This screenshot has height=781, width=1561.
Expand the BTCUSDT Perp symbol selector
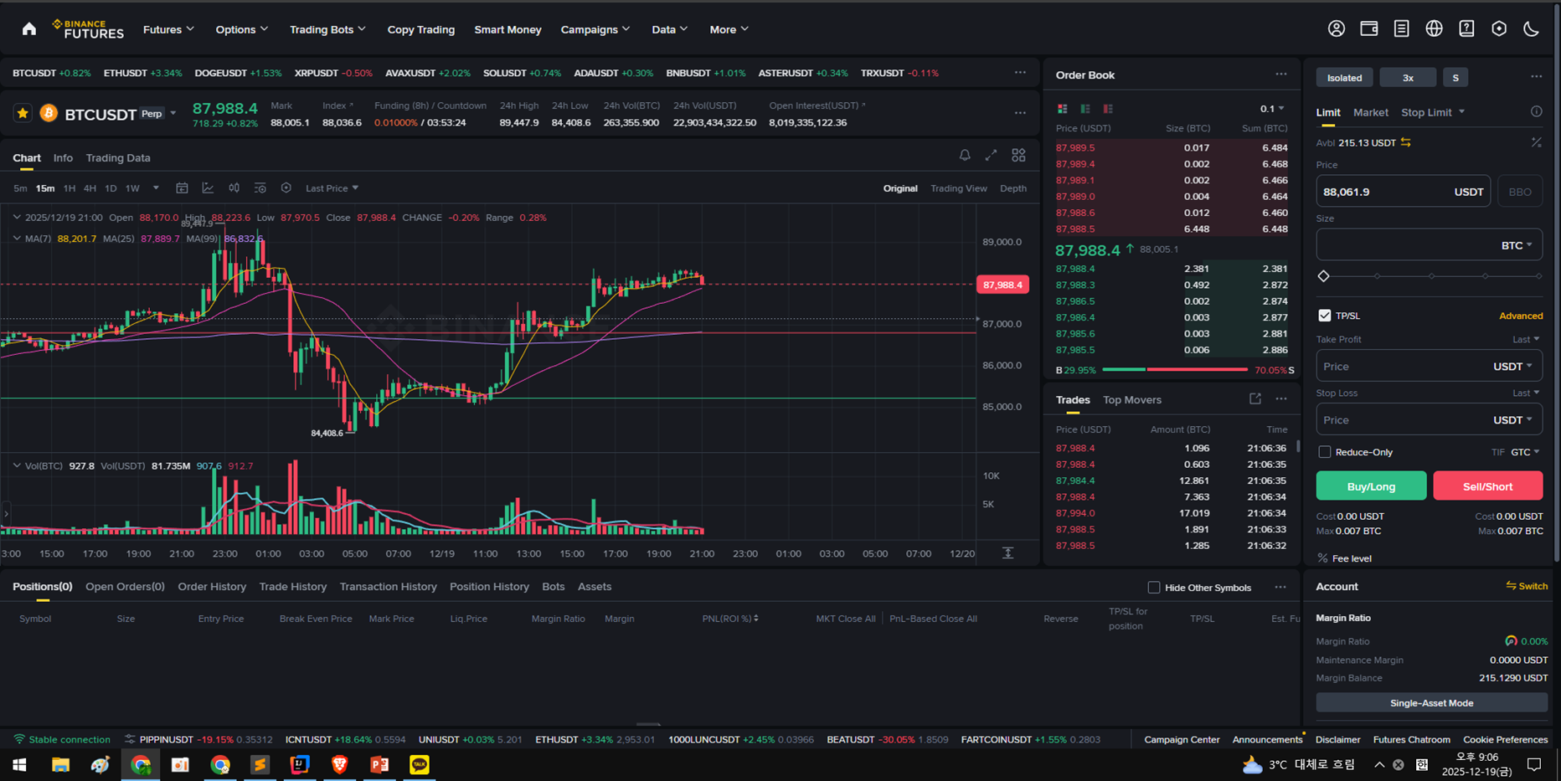173,114
